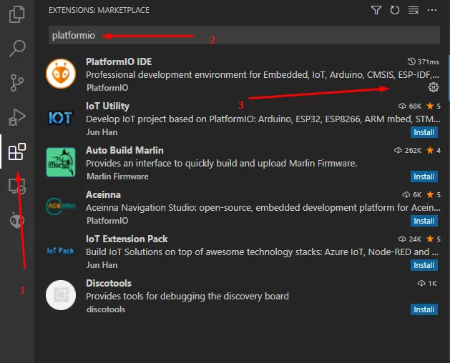Click the Marlin Firmware publisher name
Screen dimensions: 450x363
point(117,176)
